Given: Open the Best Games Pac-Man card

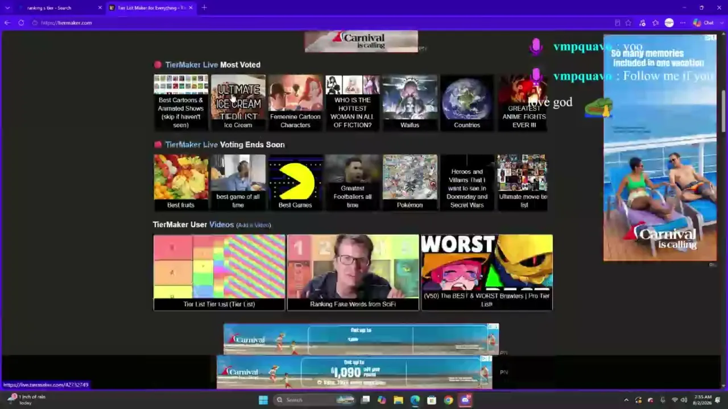Looking at the screenshot, I should click(295, 182).
